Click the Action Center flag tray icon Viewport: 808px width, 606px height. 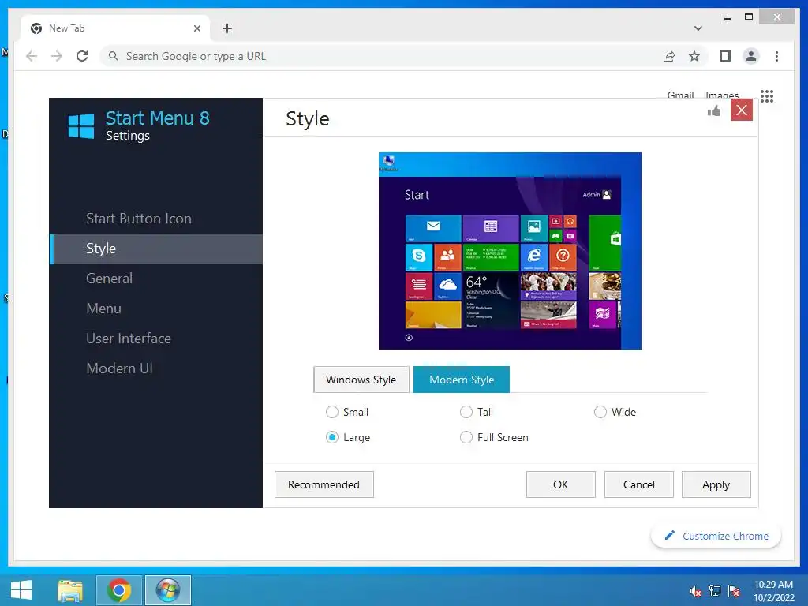[734, 591]
